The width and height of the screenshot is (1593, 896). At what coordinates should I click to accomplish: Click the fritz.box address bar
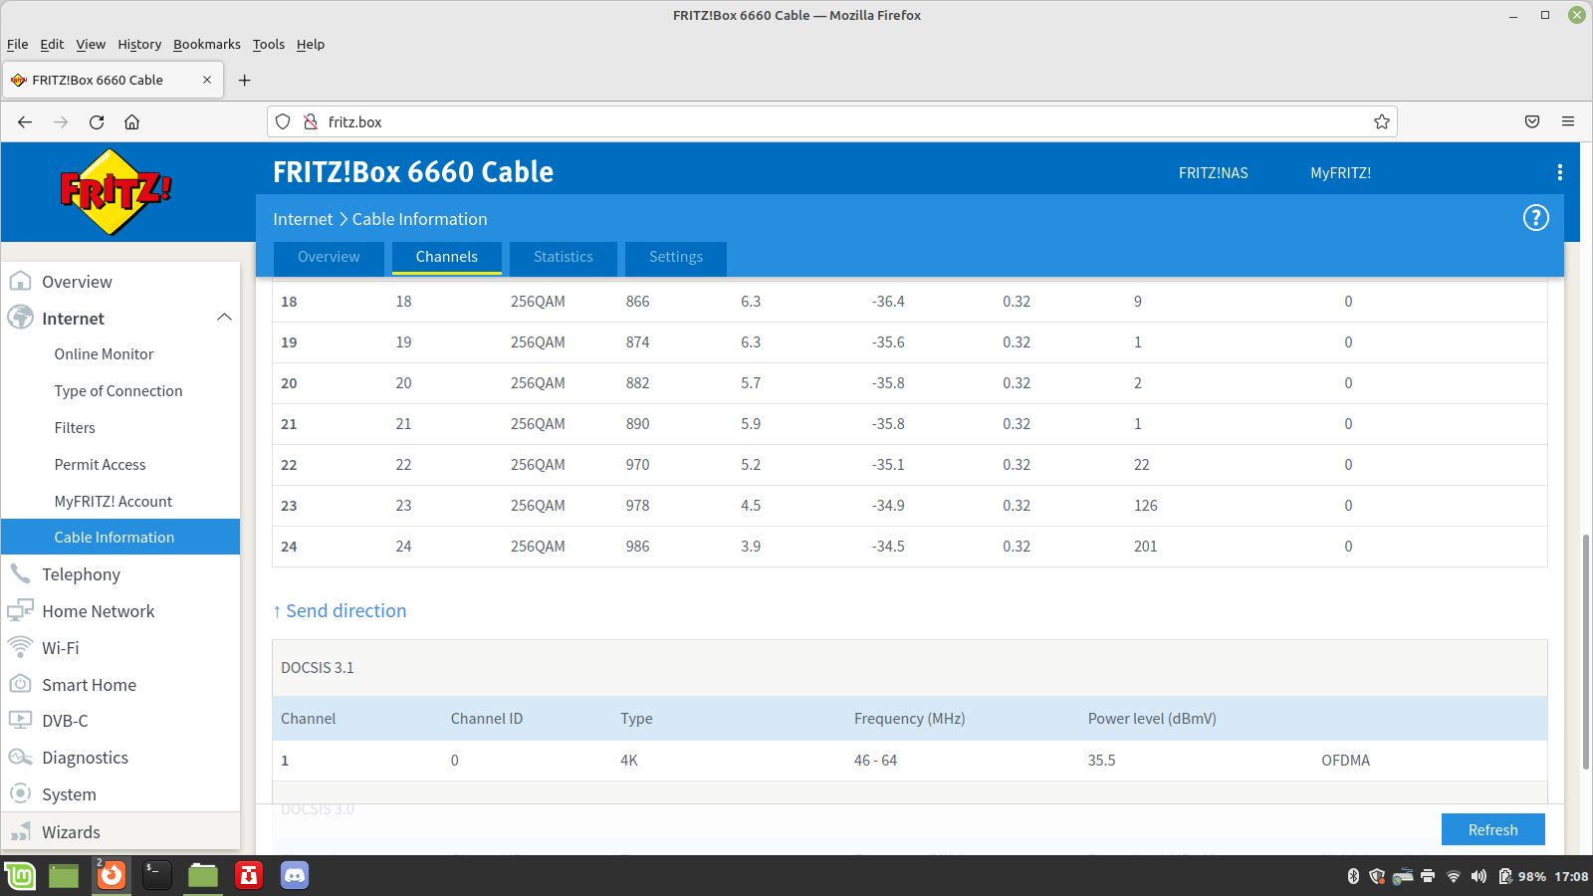coord(836,122)
